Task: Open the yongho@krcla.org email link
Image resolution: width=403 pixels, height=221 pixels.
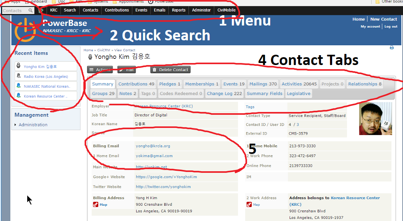Action: pyautogui.click(x=153, y=146)
